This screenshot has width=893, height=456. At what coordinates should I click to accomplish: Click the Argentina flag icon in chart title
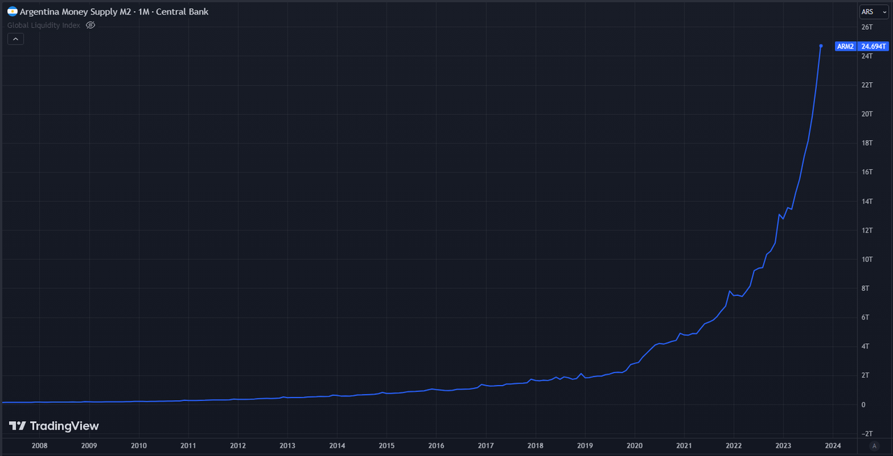coord(12,11)
